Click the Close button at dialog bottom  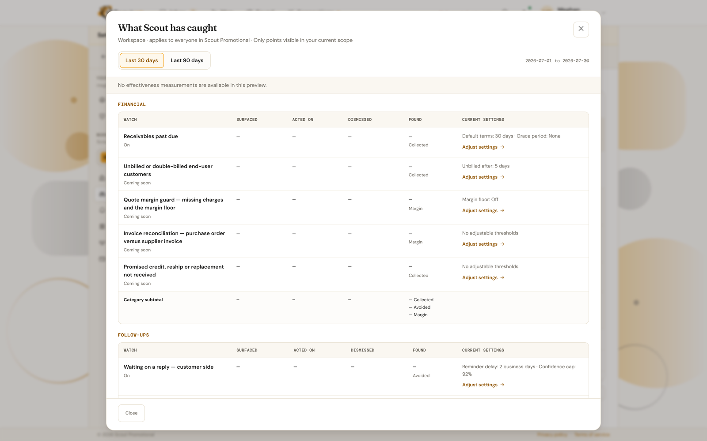tap(131, 413)
